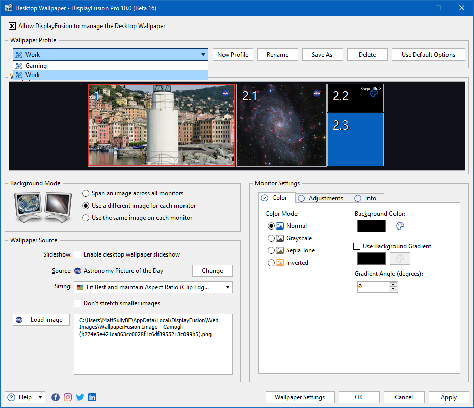
Task: Open Wallpaper Settings
Action: tap(300, 397)
